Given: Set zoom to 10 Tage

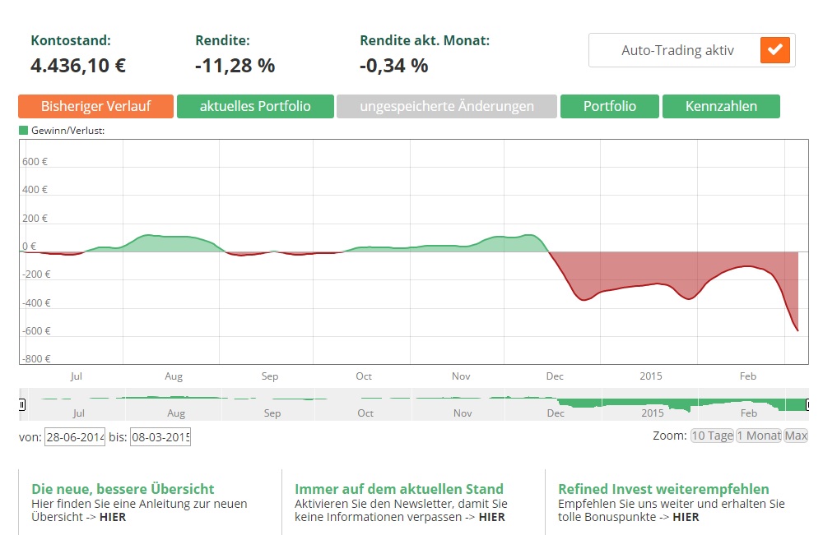Looking at the screenshot, I should [712, 436].
